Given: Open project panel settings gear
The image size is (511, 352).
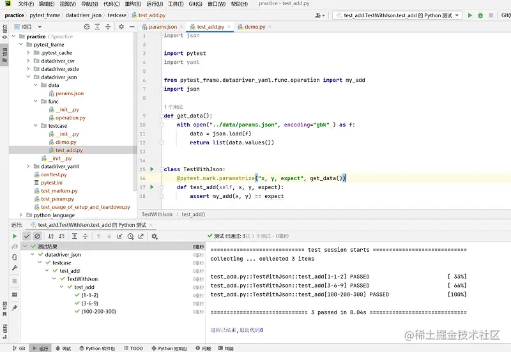Looking at the screenshot, I should [121, 27].
